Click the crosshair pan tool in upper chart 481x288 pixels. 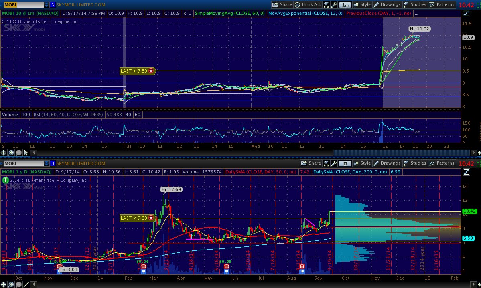(x=4, y=153)
